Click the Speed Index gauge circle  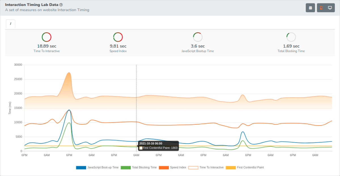pyautogui.click(x=118, y=37)
